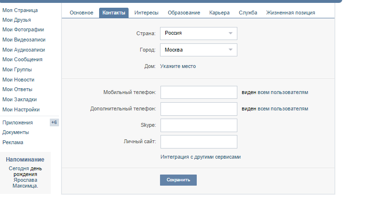Open Мои Сообщения in the sidebar
The width and height of the screenshot is (379, 203).
click(x=22, y=60)
